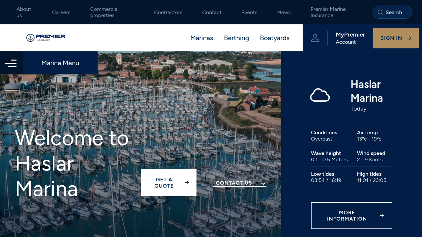Open the Boatyards navigation item
Screen dimensions: 422x237
pos(275,38)
